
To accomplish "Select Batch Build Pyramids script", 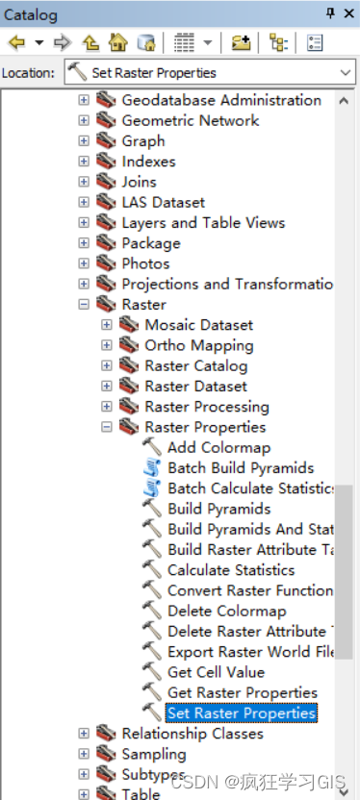I will tap(241, 468).
